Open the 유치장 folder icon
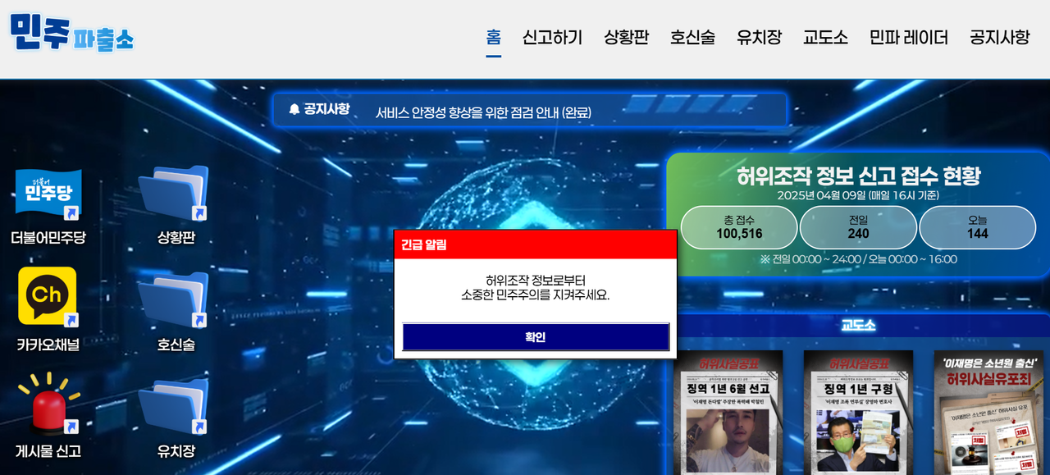The image size is (1050, 475). pyautogui.click(x=173, y=407)
